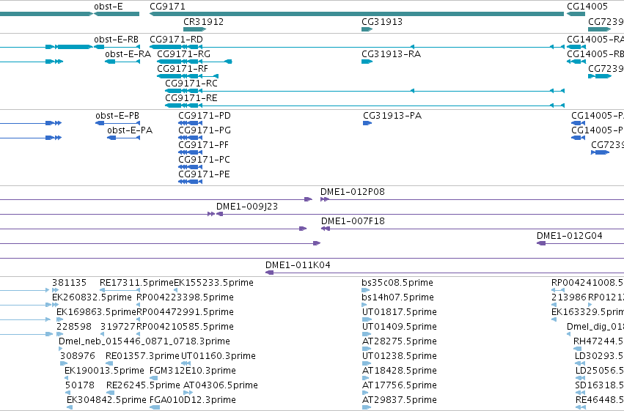Click the AT28275.5prime EST label
This screenshot has height=411, width=624.
399,341
